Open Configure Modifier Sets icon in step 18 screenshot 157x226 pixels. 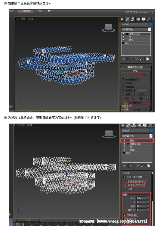[147, 59]
